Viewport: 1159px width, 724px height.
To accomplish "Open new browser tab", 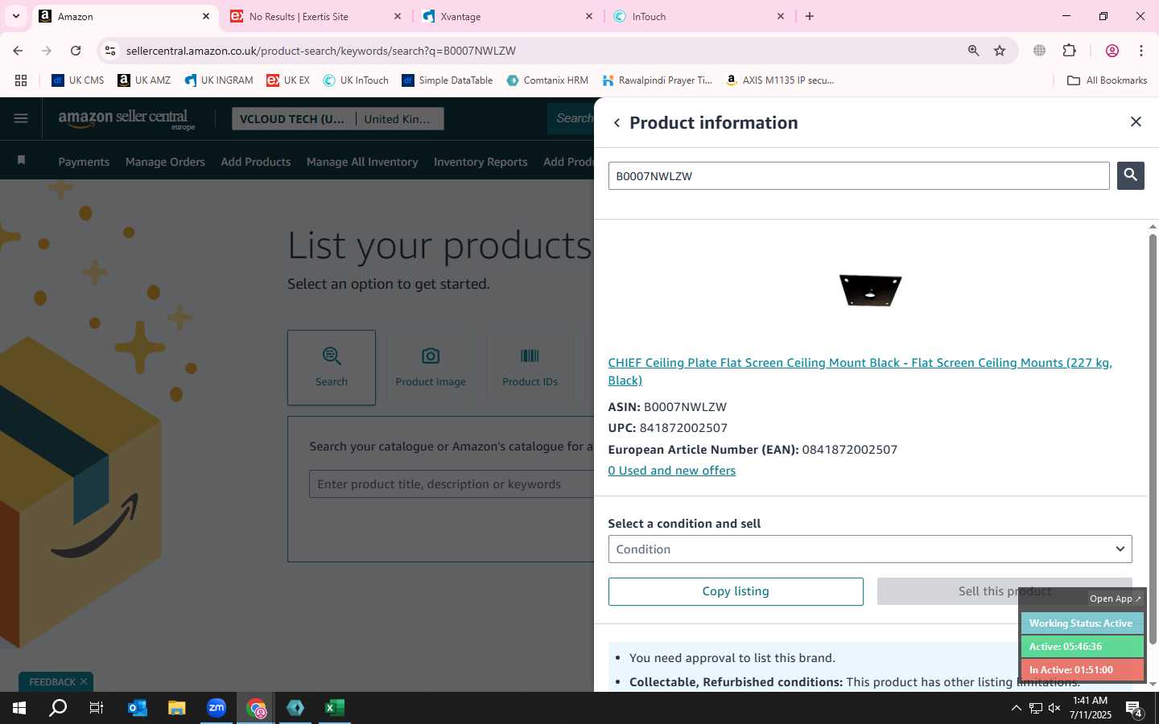I will [810, 16].
